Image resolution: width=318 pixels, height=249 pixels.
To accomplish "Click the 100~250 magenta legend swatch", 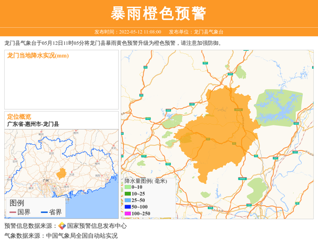I will [128, 213].
